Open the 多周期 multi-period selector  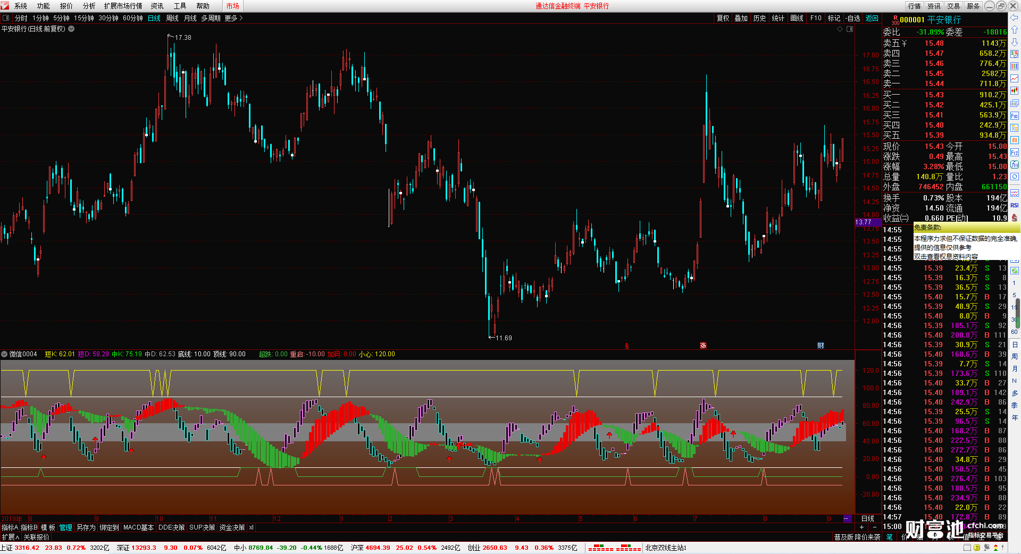tap(211, 18)
